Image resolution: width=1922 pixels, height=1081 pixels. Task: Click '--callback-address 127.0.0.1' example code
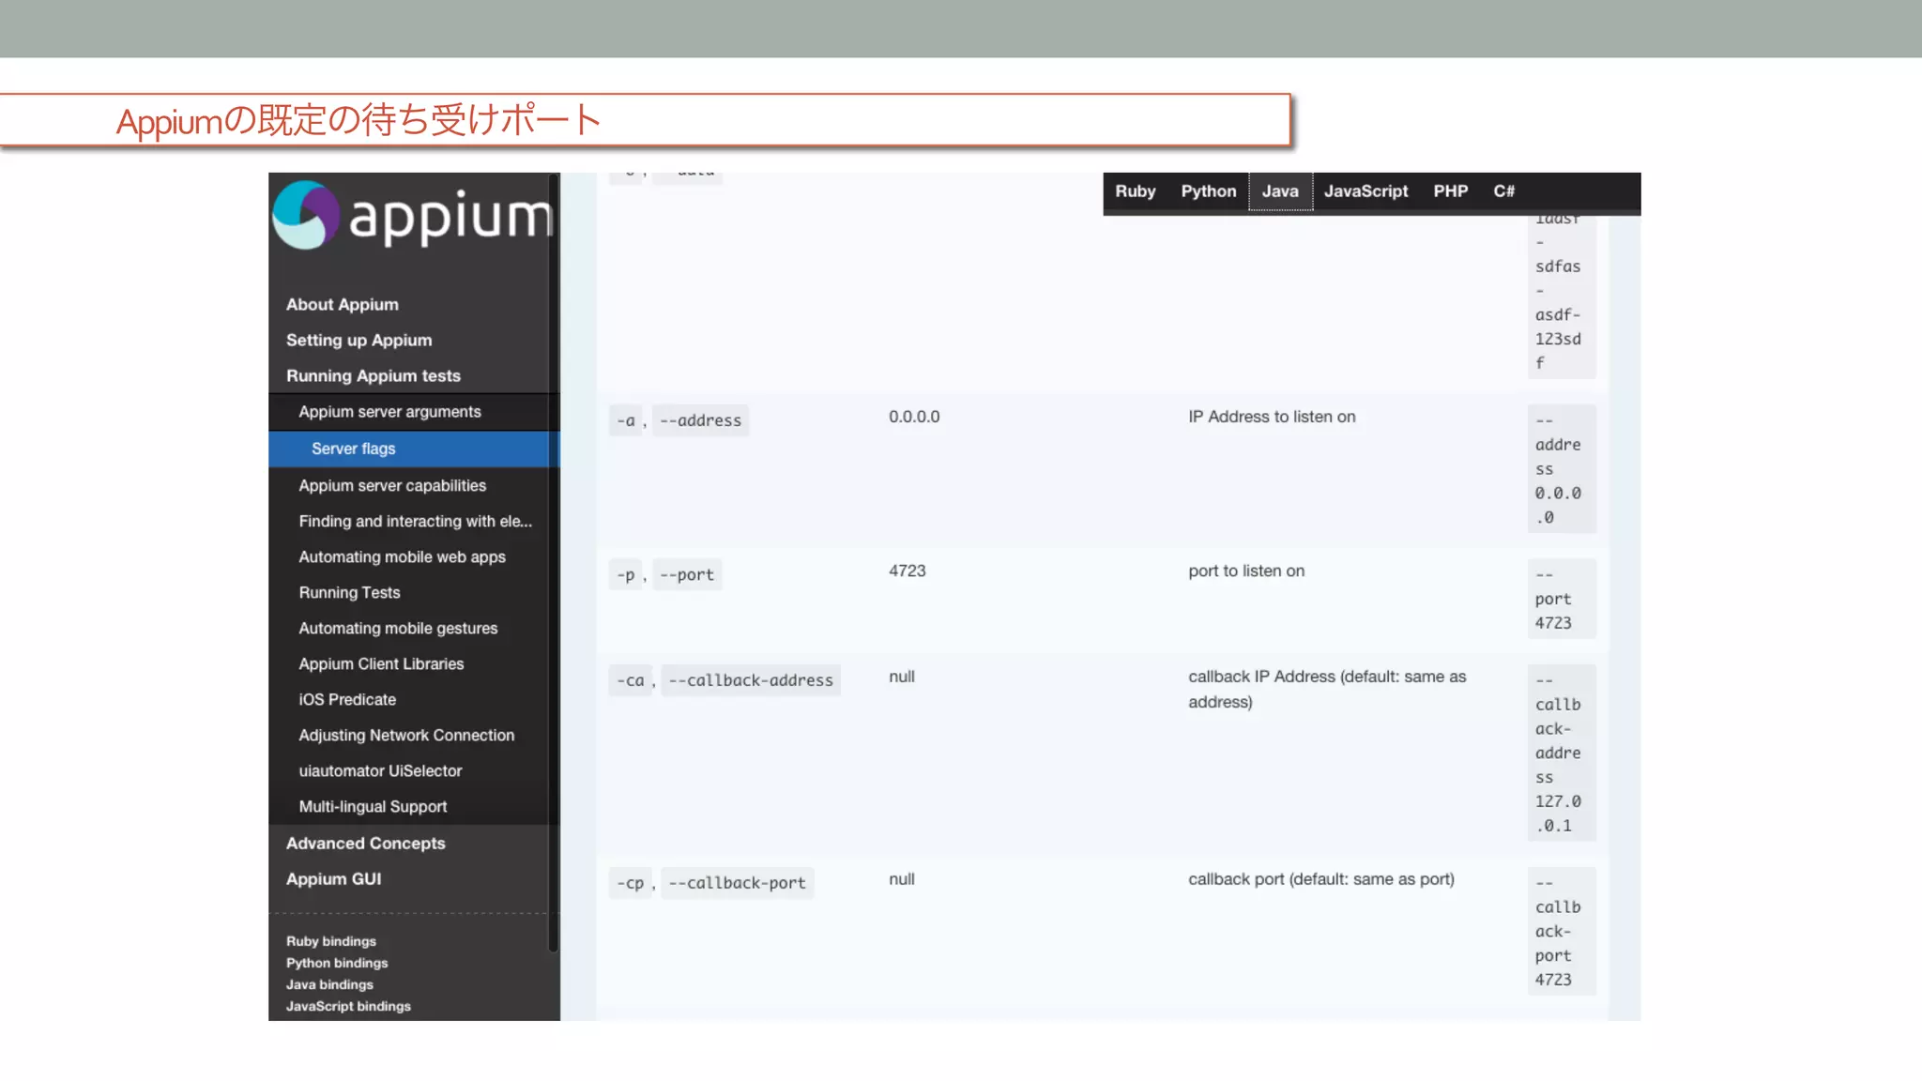click(1561, 753)
